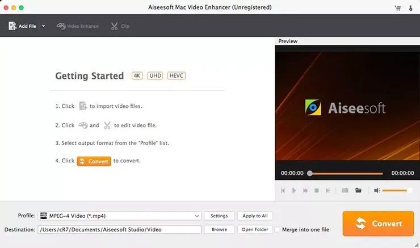Image resolution: width=420 pixels, height=248 pixels.
Task: Click the Preview panel label
Action: [288, 41]
